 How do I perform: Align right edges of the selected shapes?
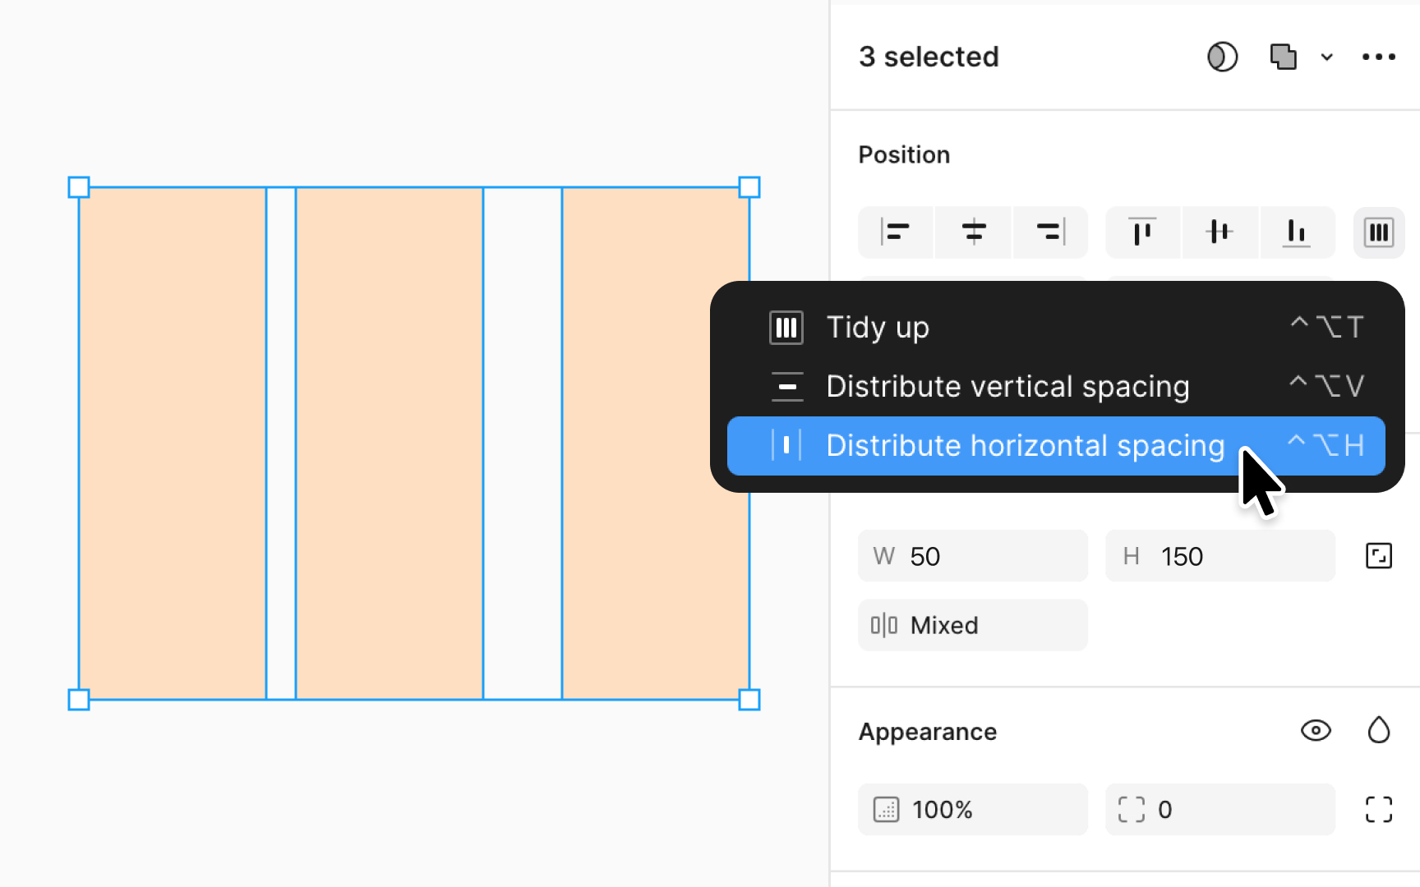1050,232
